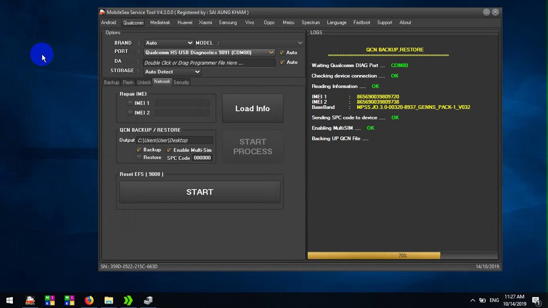Enable the IMEI 2 checkbox
548x308 pixels.
click(x=130, y=113)
